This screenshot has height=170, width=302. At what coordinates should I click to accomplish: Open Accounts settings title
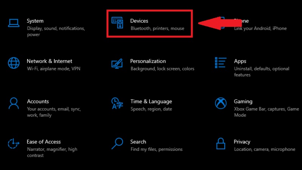pyautogui.click(x=38, y=101)
